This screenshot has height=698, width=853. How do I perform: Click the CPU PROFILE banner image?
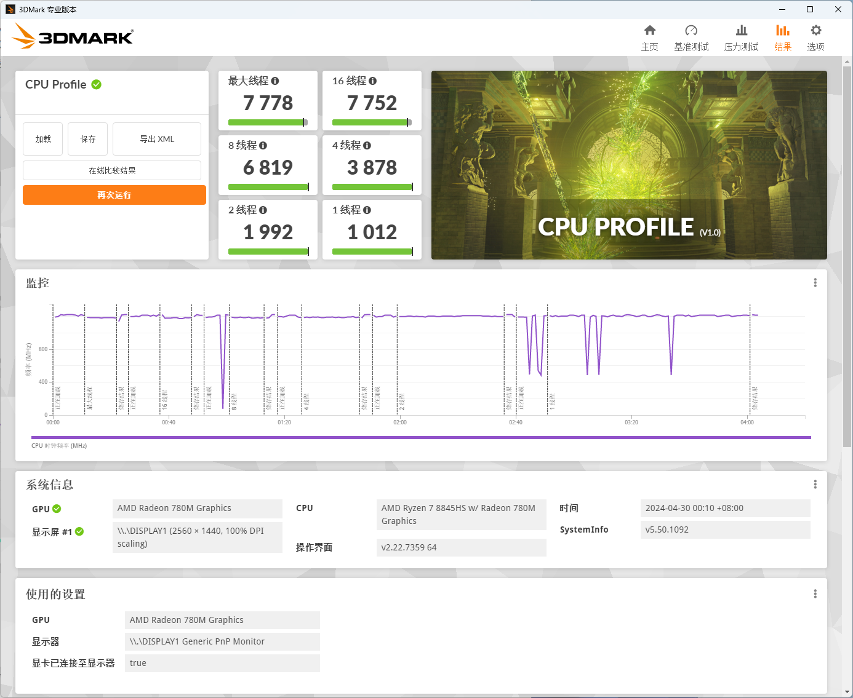629,165
